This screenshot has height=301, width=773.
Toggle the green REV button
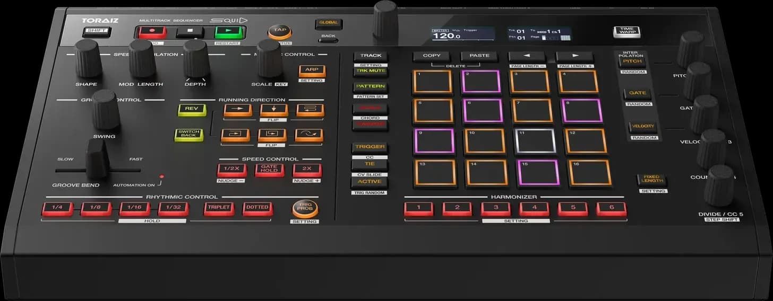coord(192,109)
